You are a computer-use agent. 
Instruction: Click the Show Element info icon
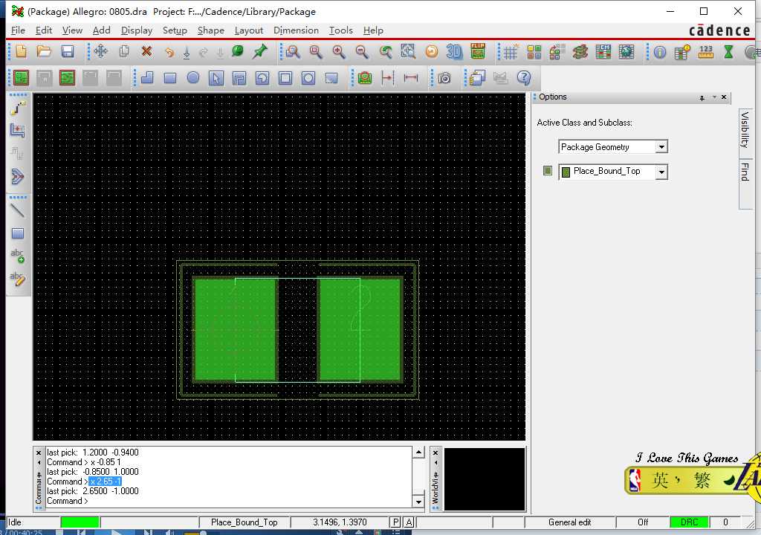pos(660,52)
